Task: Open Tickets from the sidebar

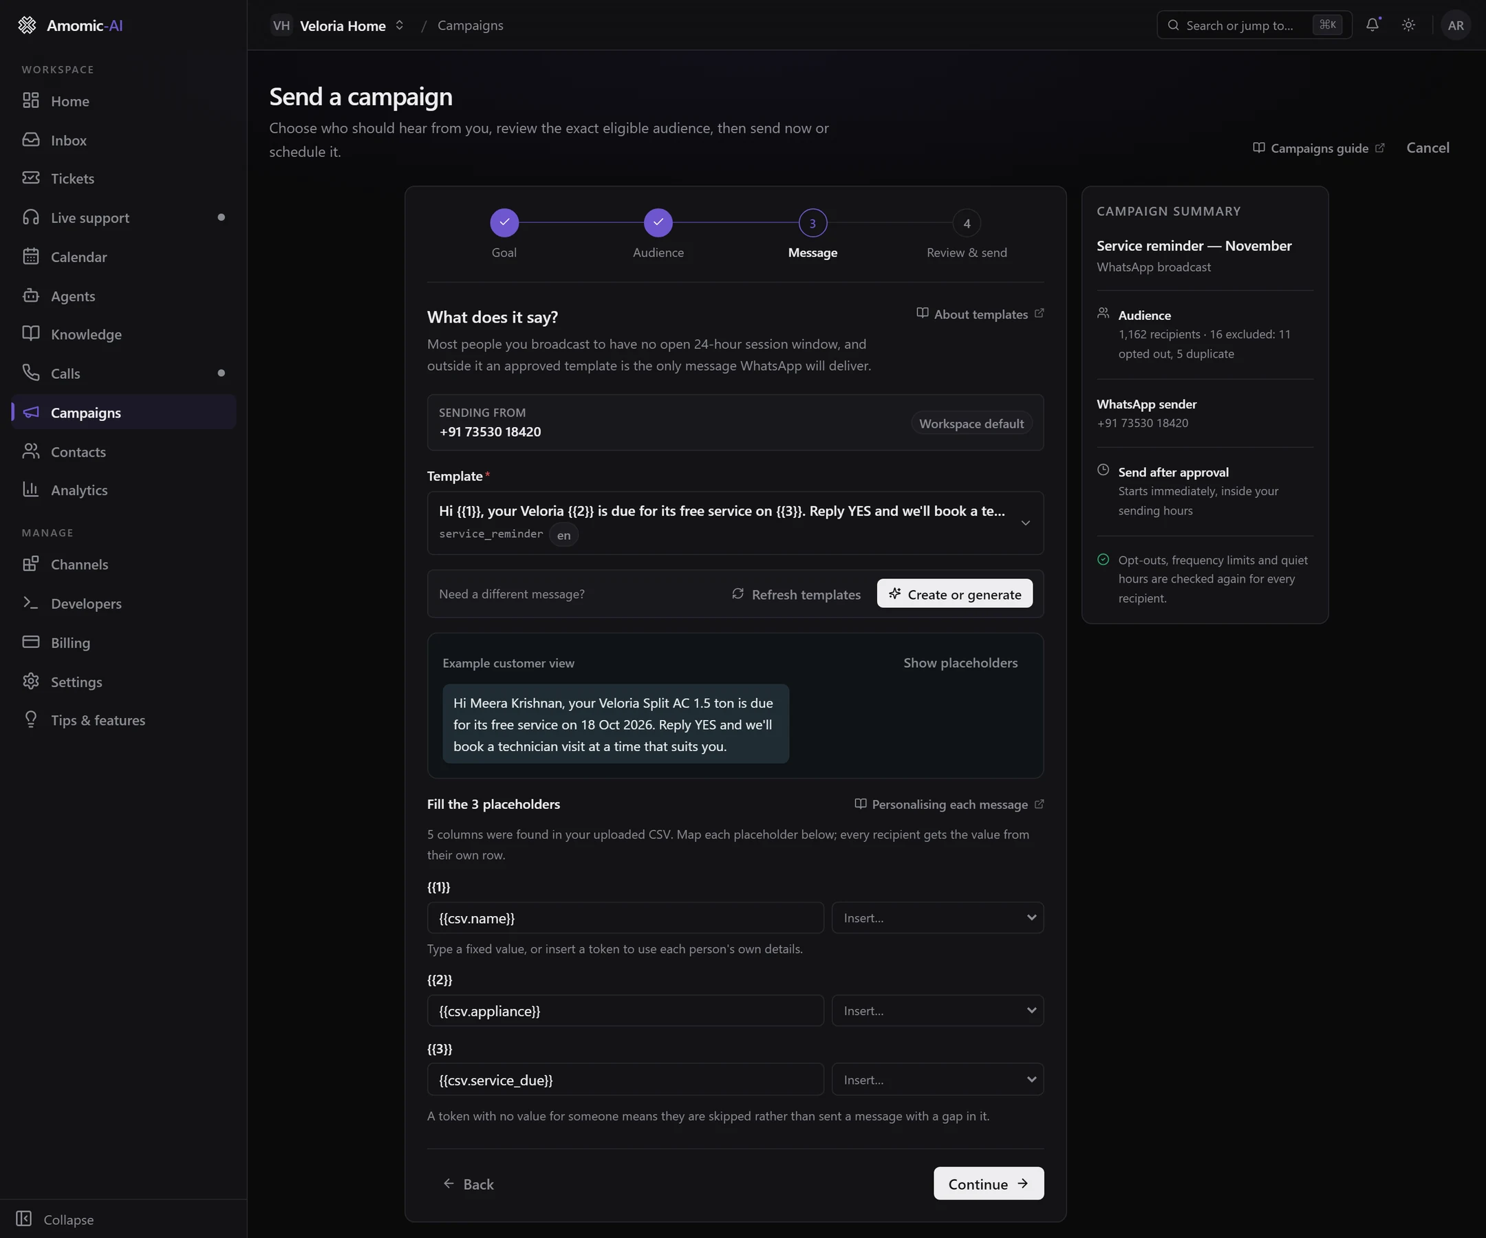Action: click(x=124, y=178)
